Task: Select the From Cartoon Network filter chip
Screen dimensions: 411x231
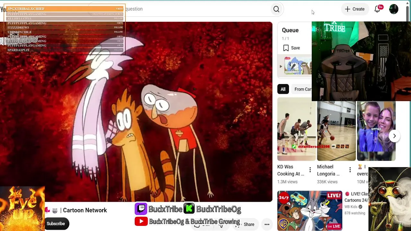Action: click(x=302, y=89)
